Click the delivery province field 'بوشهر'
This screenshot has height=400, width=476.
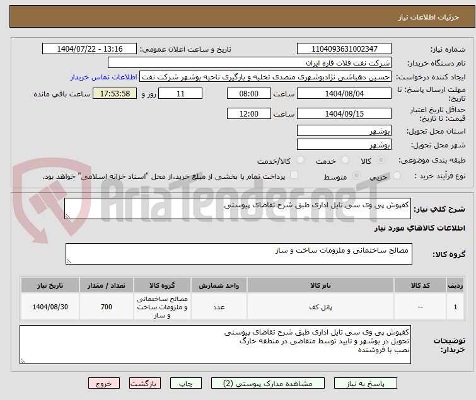click(344, 130)
